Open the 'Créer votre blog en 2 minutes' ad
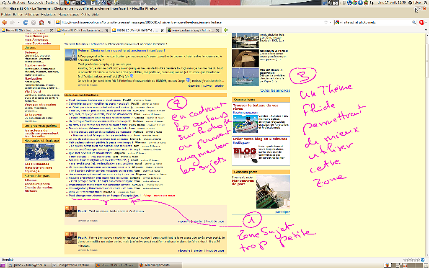Image resolution: width=429 pixels, height=268 pixels. tap(260, 139)
